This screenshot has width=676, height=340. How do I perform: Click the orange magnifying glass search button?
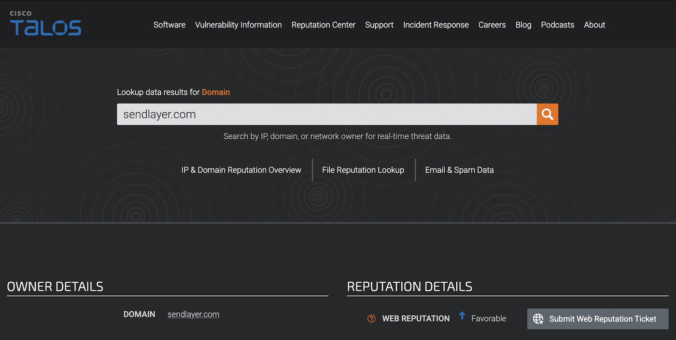(547, 114)
